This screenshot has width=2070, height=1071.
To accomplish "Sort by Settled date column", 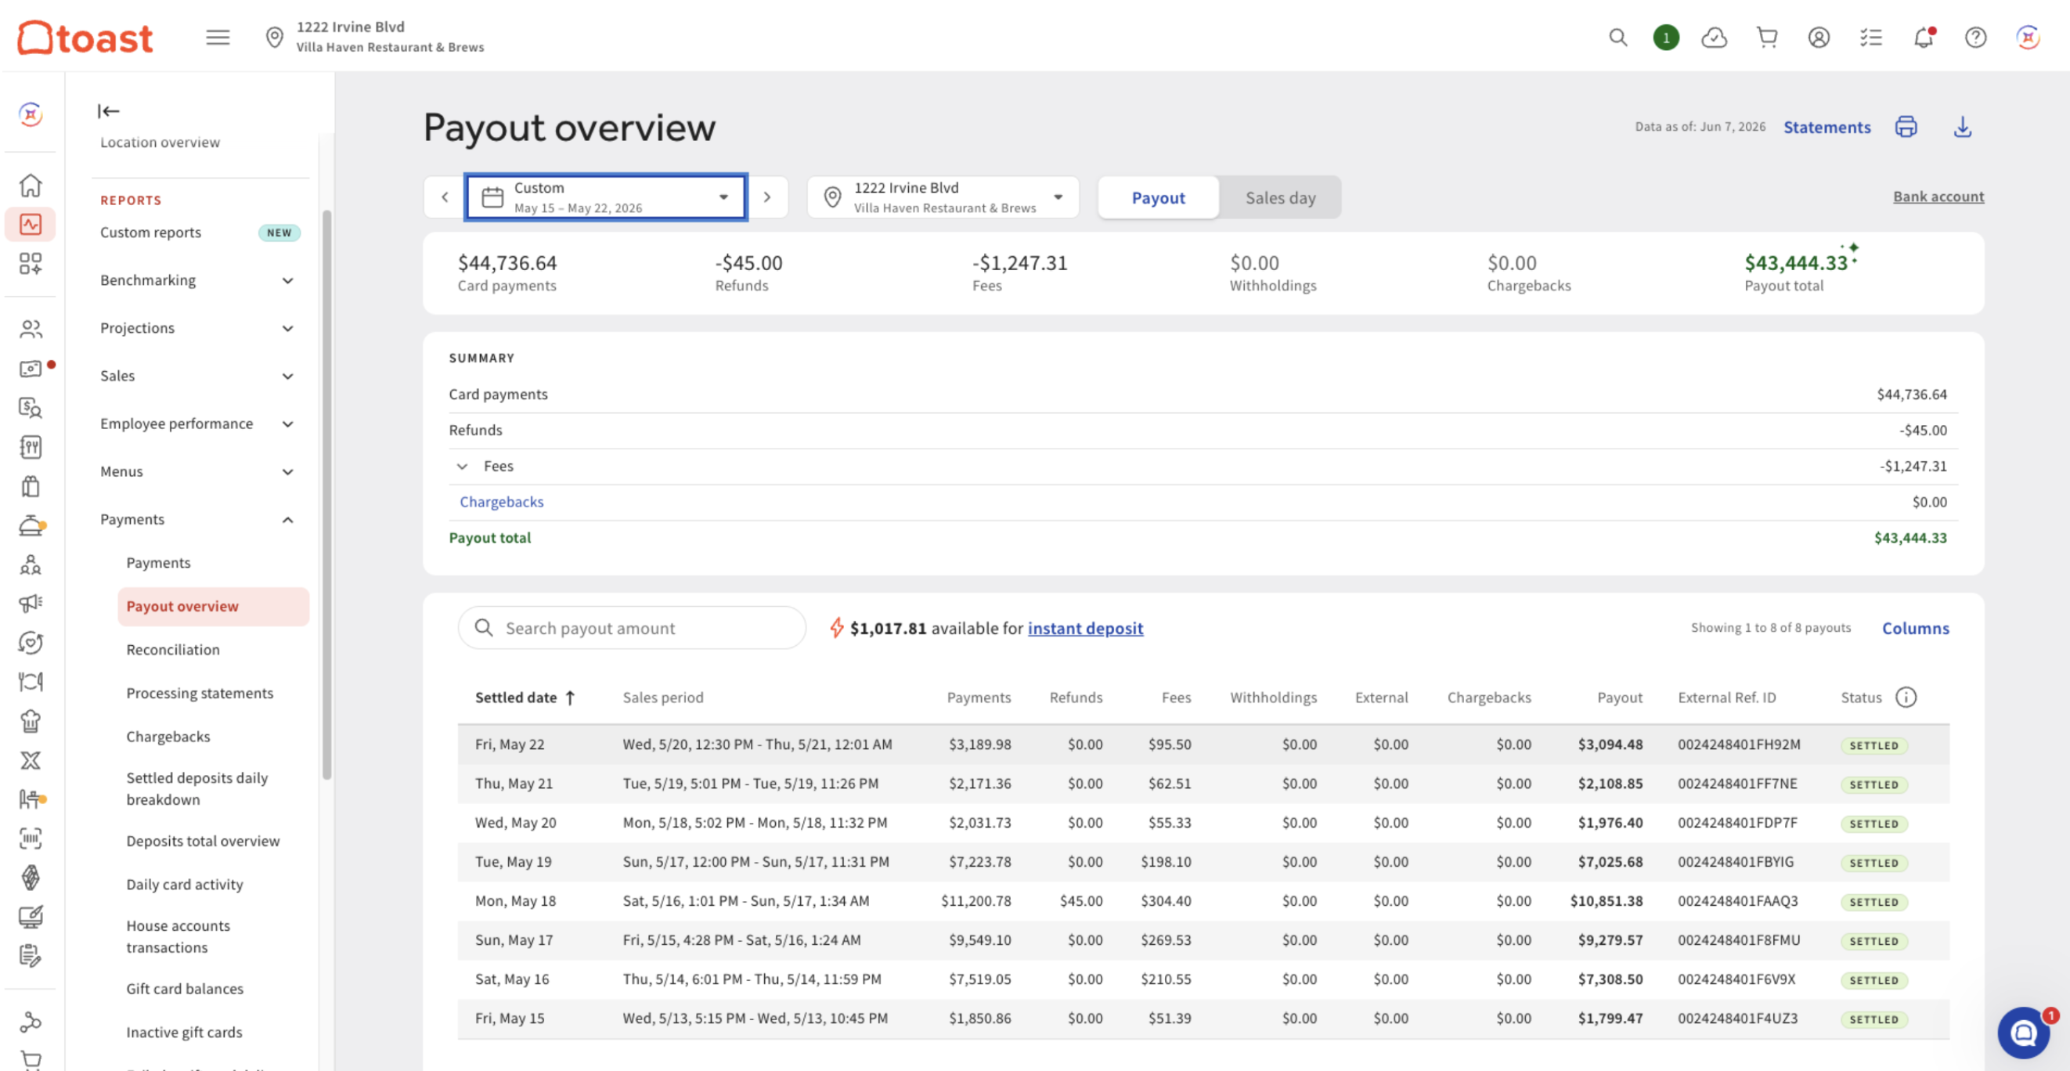I will 525,698.
